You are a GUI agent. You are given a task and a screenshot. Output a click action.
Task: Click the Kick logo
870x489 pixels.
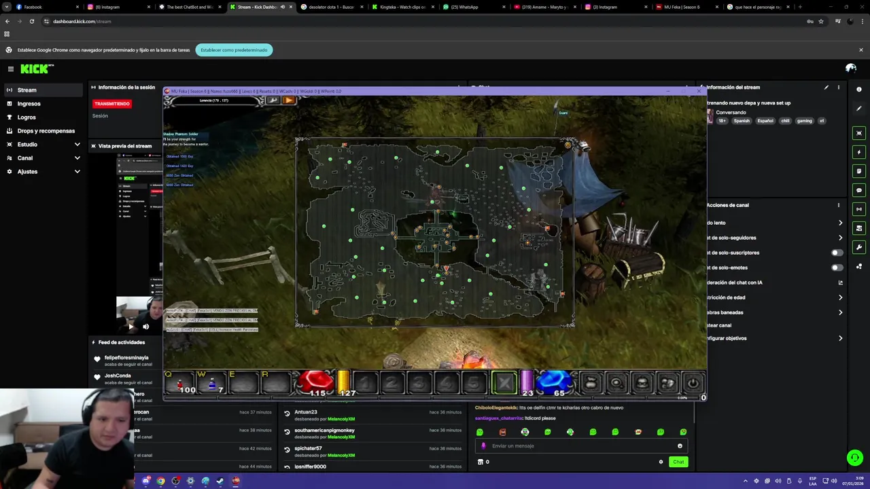tap(37, 69)
